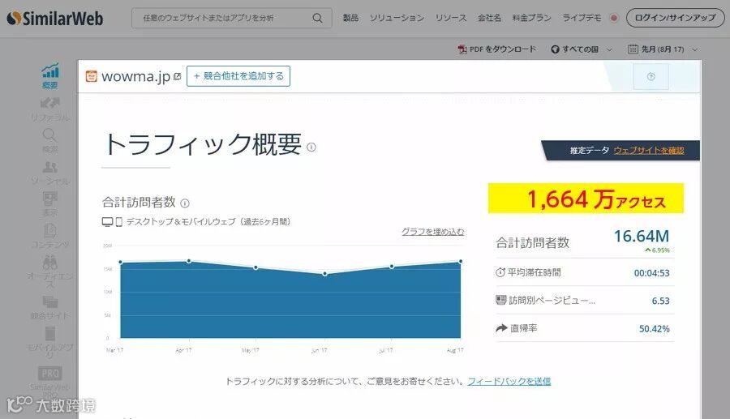
Task: Select the コンテンツ sidebar icon
Action: click(x=49, y=231)
